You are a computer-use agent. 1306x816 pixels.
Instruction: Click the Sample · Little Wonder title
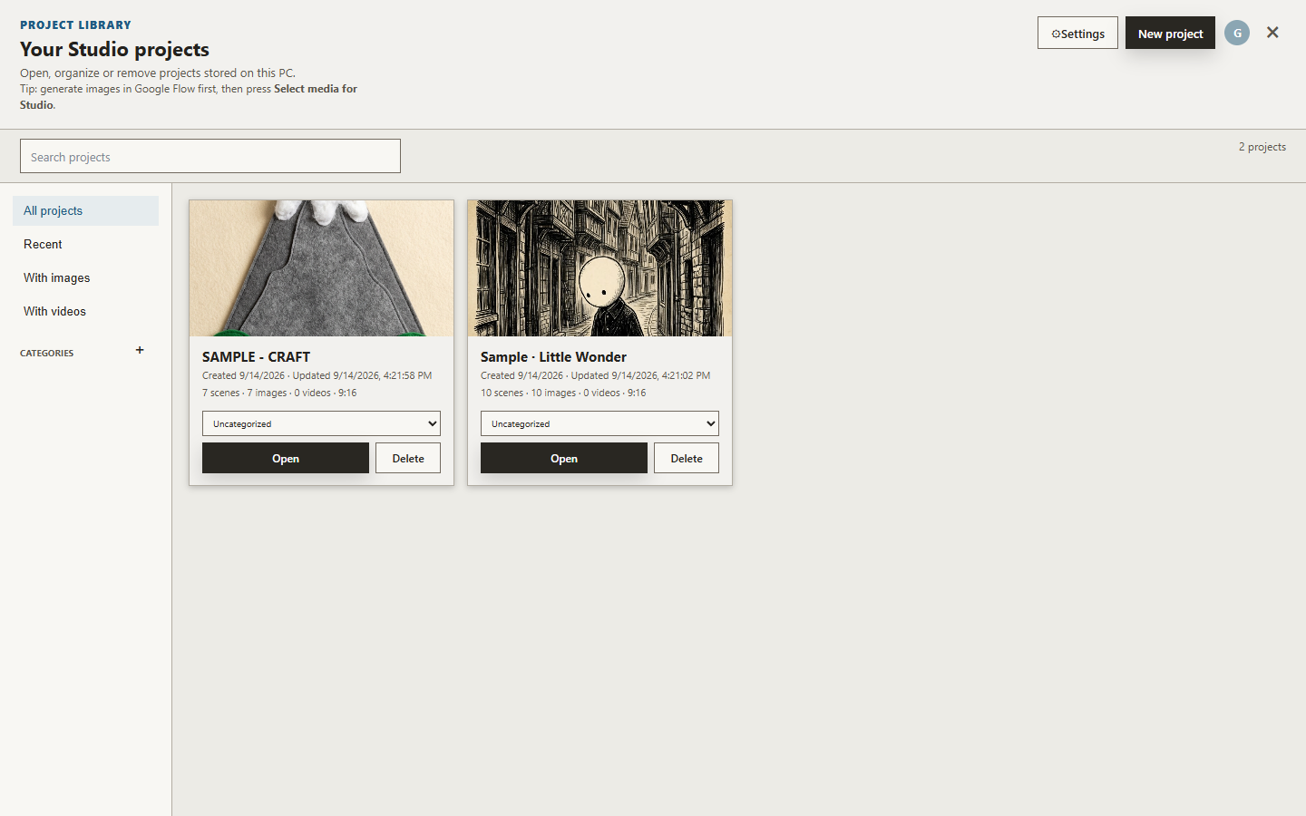coord(553,357)
